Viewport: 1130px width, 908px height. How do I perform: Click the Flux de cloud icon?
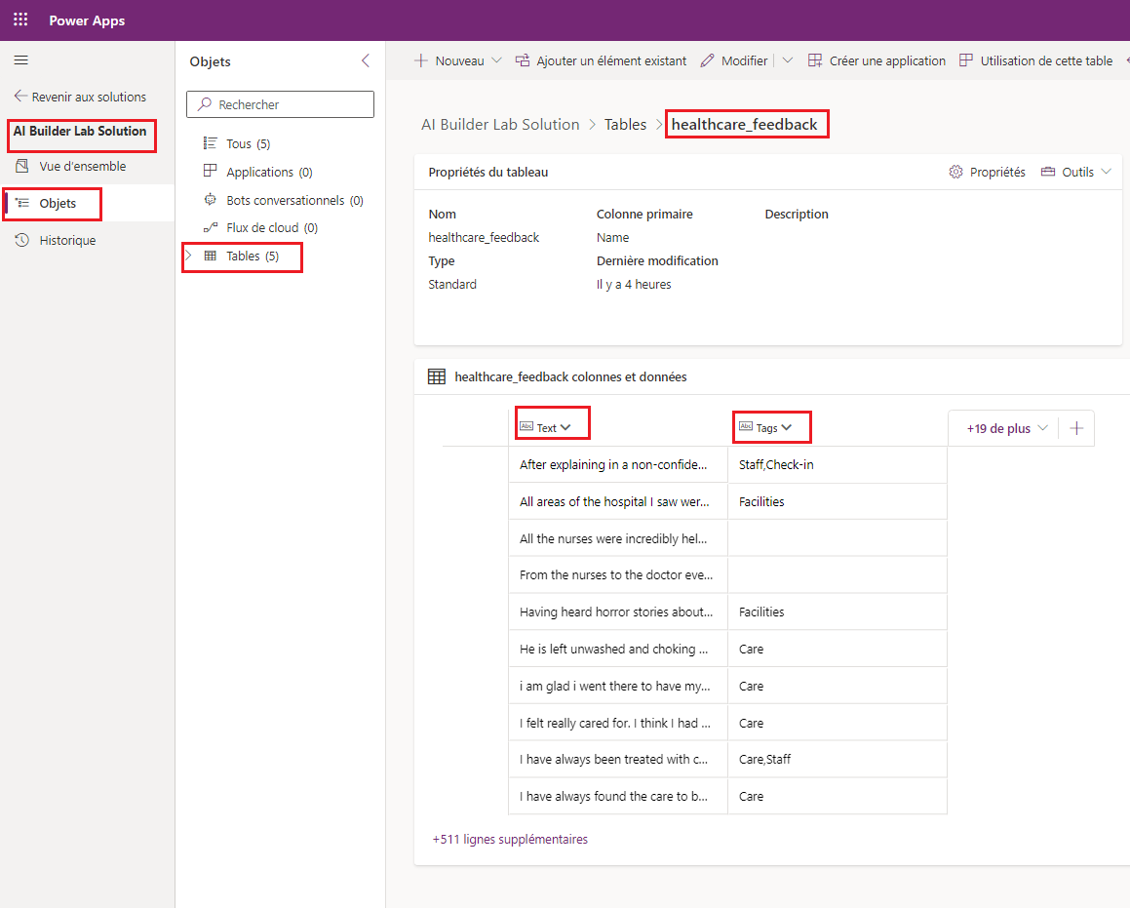pyautogui.click(x=210, y=227)
